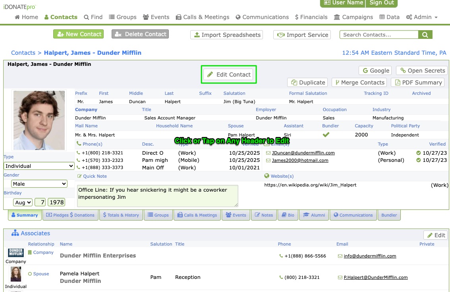
Task: Open Data menu item
Action: coord(390,17)
